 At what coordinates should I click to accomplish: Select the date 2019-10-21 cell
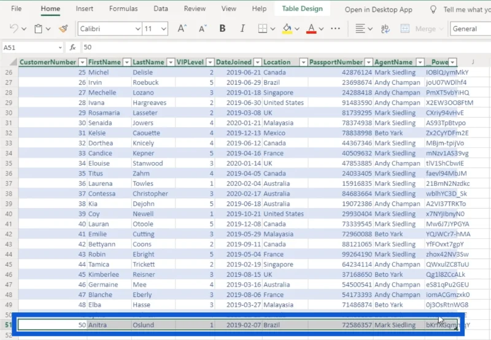coord(238,214)
